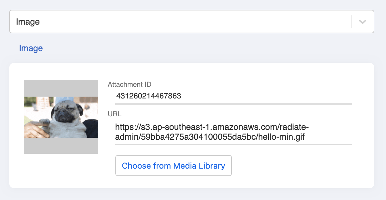
Task: Focus the Attachment ID field showing 431260214467863
Action: pos(234,96)
